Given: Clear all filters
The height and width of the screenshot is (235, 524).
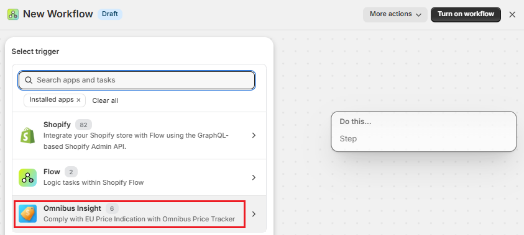Looking at the screenshot, I should pyautogui.click(x=105, y=100).
